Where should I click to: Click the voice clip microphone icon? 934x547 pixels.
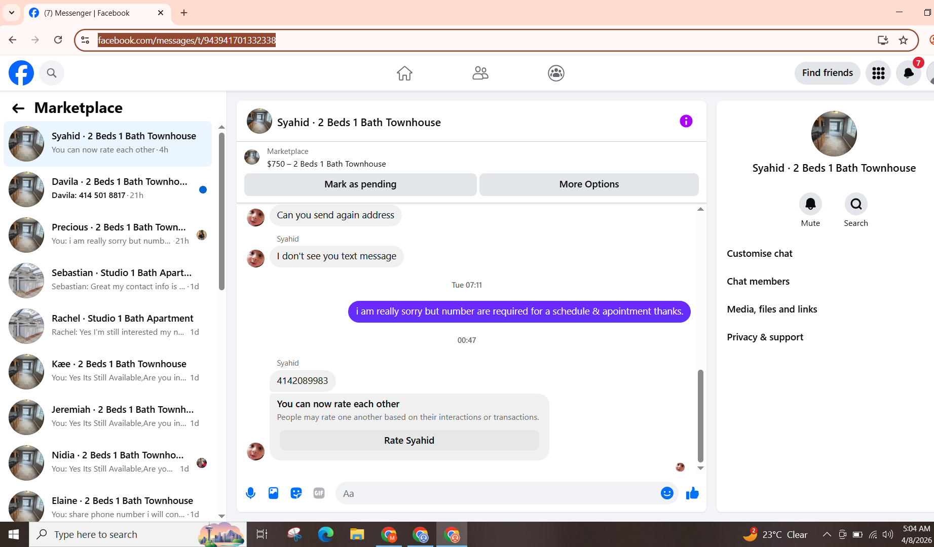coord(250,493)
